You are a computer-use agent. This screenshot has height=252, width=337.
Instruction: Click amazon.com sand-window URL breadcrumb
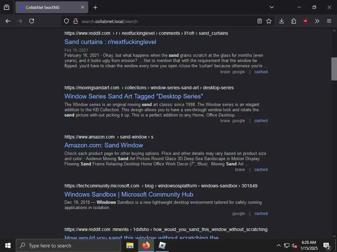point(109,137)
